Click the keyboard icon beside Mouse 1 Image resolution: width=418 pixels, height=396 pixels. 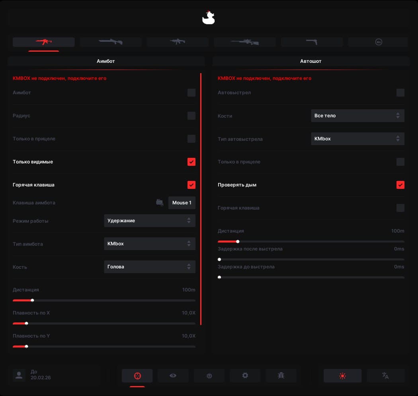pos(160,203)
